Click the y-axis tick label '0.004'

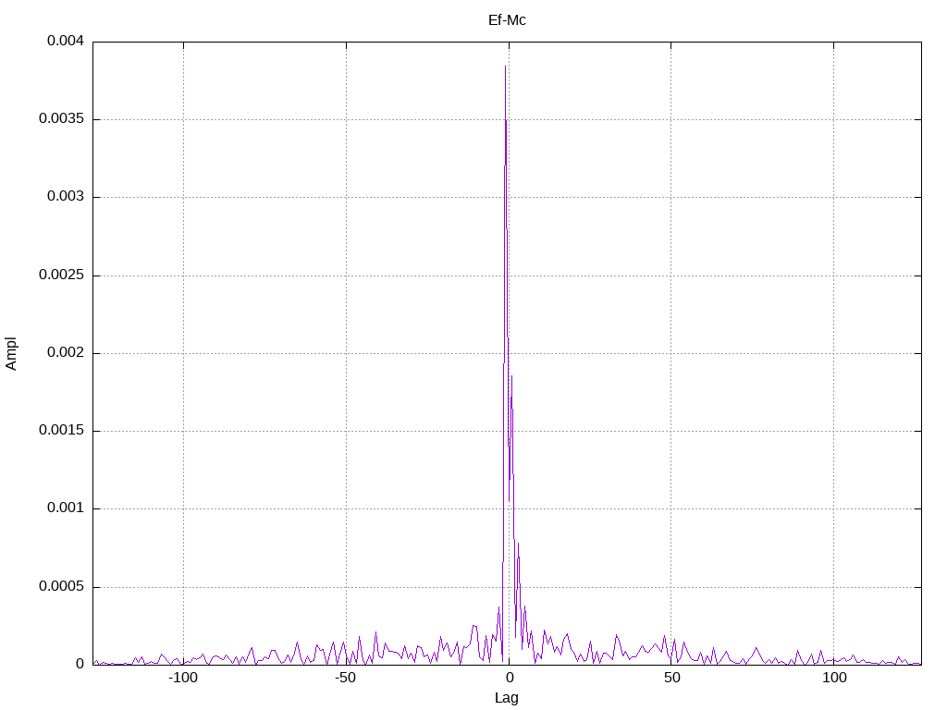66,41
